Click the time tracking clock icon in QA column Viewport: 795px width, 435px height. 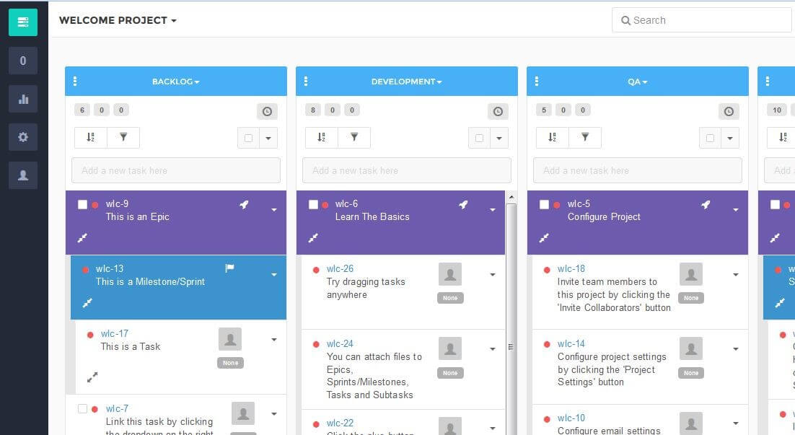tap(729, 111)
